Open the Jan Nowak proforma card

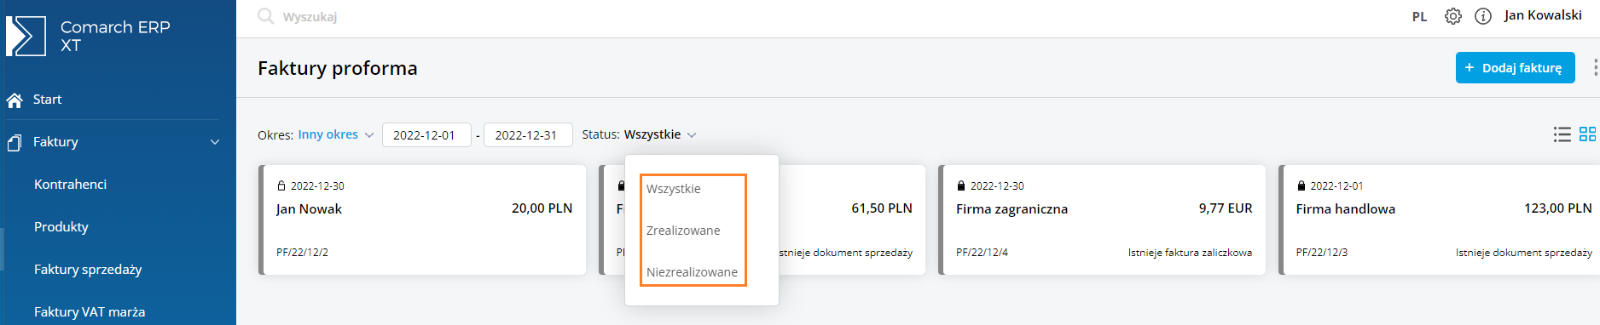tap(422, 220)
